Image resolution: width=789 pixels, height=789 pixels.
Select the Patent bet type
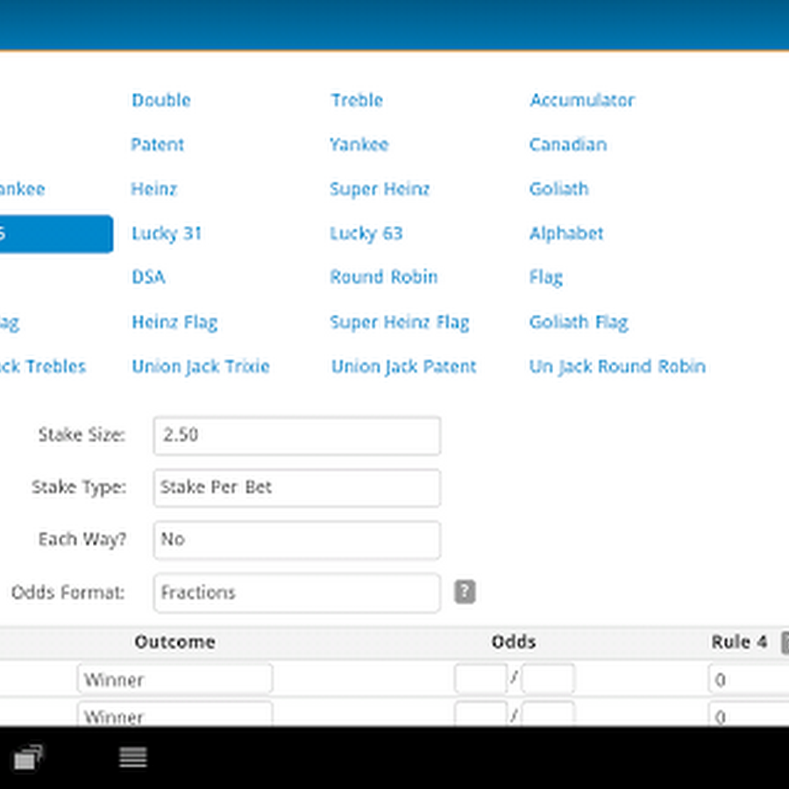pyautogui.click(x=158, y=145)
